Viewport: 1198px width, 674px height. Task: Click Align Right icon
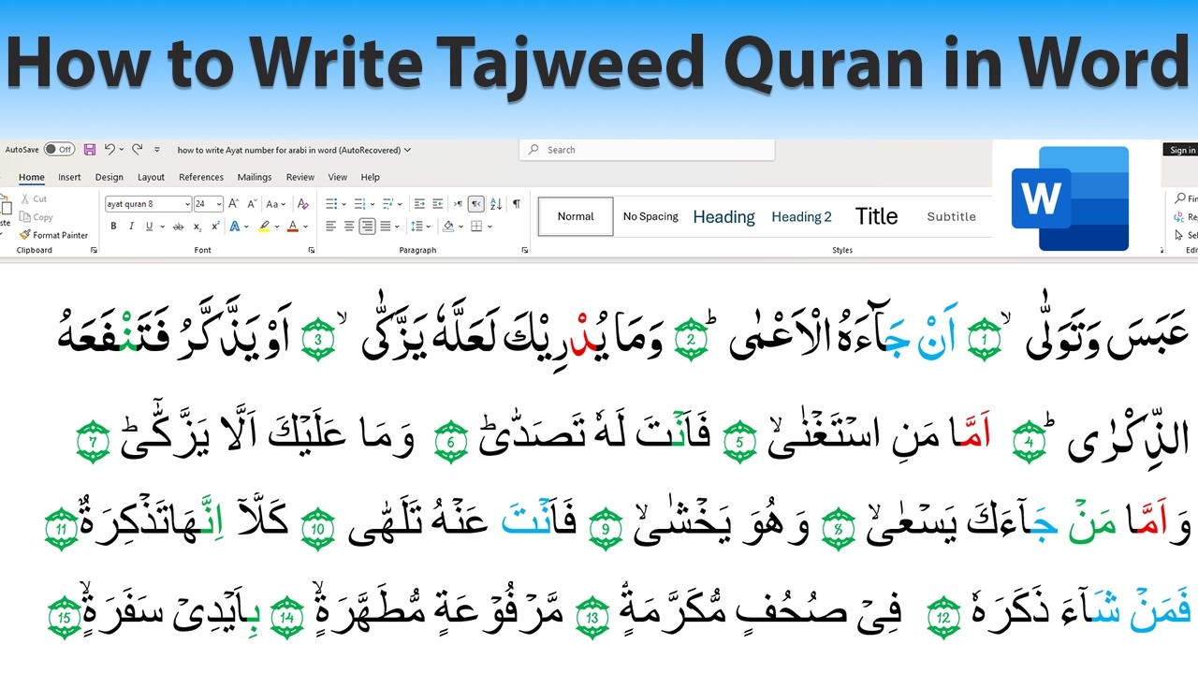click(368, 226)
